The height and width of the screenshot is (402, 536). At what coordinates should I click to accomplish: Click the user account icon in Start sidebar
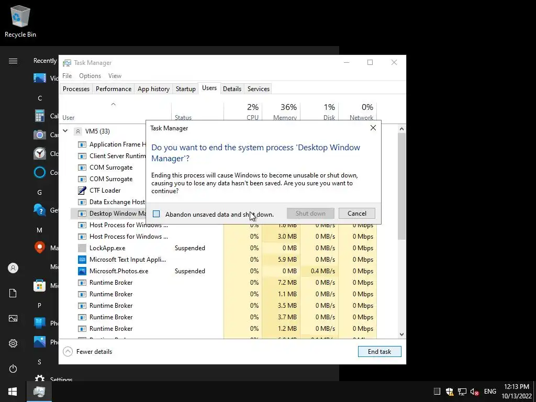coord(13,268)
